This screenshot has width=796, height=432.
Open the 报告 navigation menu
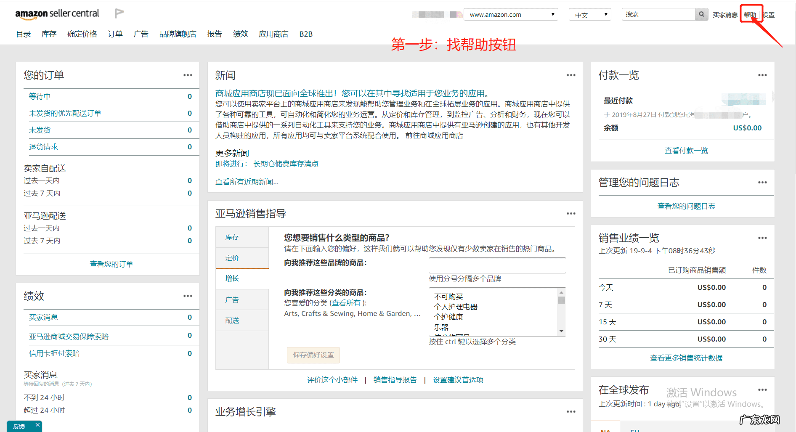(x=215, y=34)
